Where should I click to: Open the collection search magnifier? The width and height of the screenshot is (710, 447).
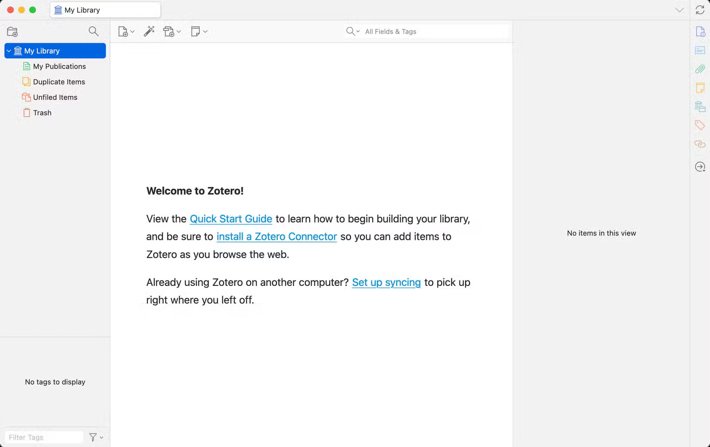[93, 31]
